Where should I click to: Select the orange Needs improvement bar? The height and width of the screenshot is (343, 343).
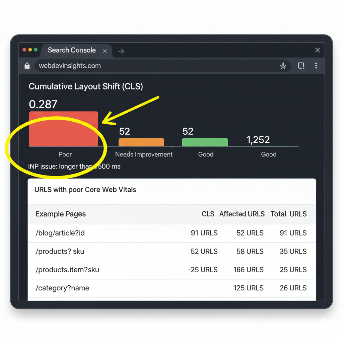(141, 142)
